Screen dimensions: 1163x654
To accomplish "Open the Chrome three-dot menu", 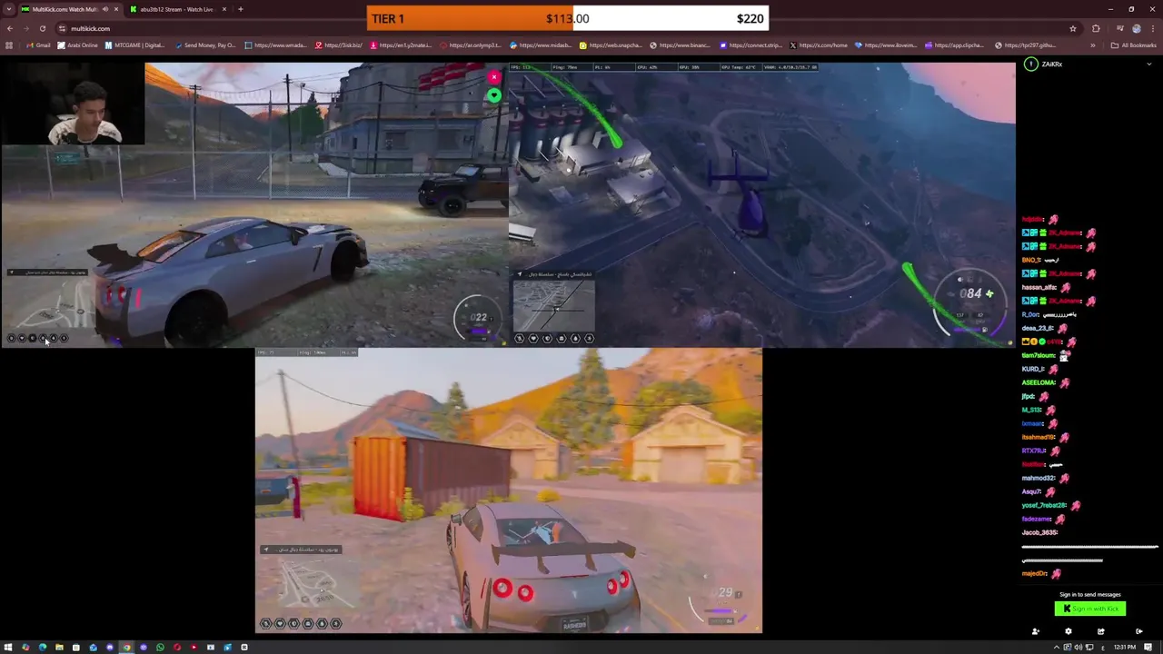I will [1152, 28].
